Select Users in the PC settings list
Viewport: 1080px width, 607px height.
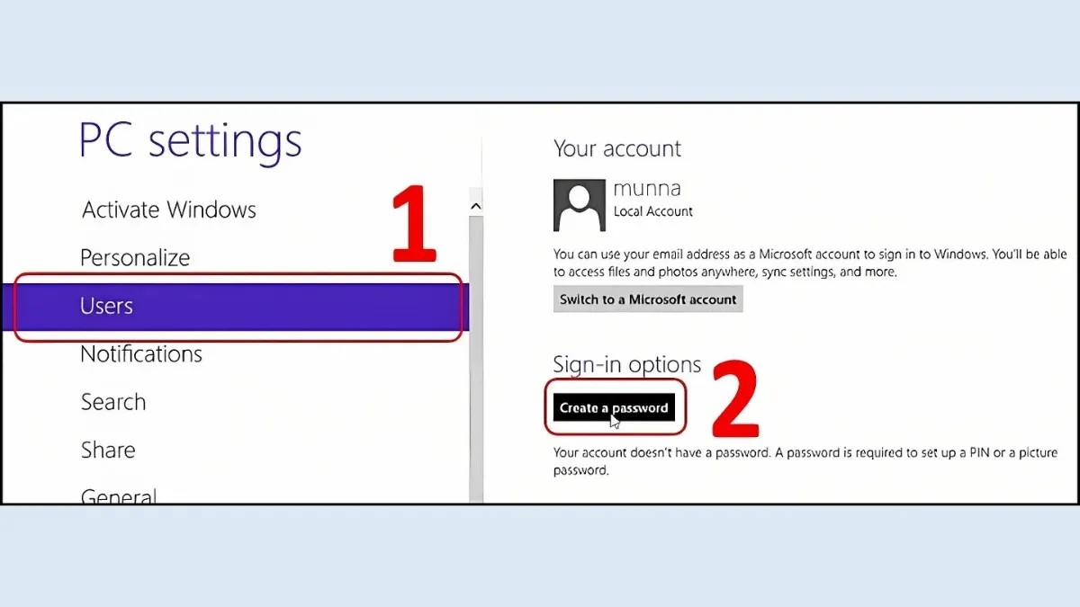106,307
